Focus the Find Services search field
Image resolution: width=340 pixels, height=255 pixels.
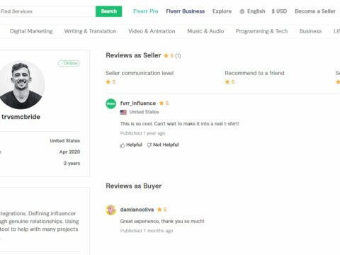click(x=47, y=11)
